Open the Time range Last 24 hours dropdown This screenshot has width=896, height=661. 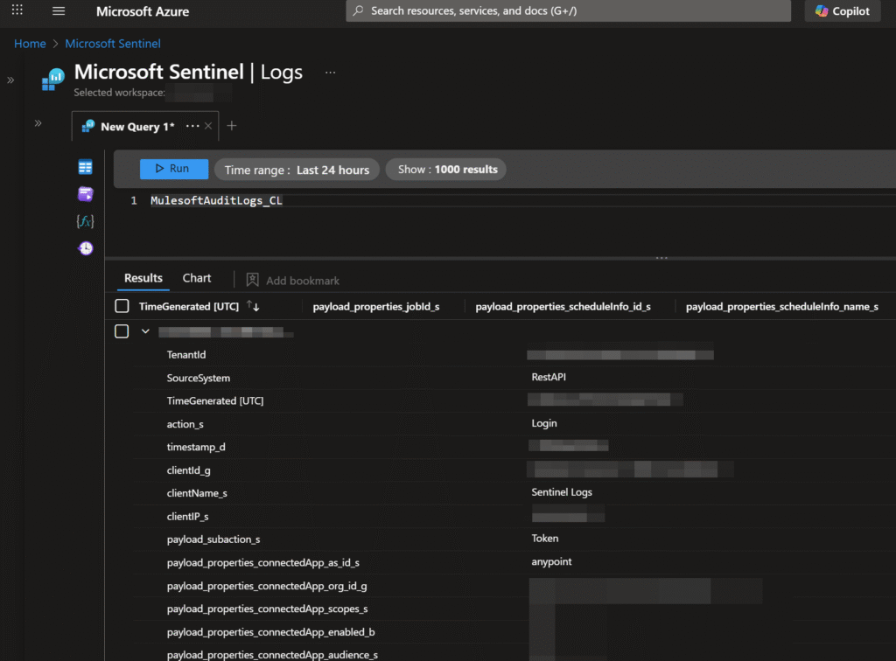297,170
